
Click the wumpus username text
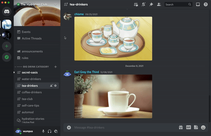tap(28, 131)
